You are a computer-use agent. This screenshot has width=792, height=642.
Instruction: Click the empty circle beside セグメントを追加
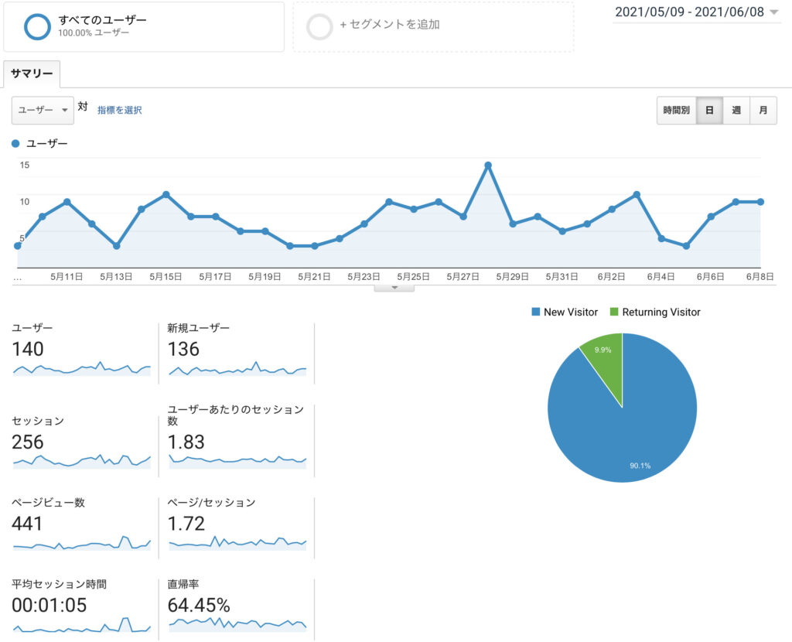pos(319,26)
